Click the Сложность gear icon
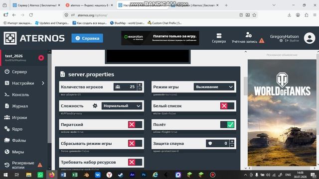This screenshot has height=179, width=319. pyautogui.click(x=95, y=106)
